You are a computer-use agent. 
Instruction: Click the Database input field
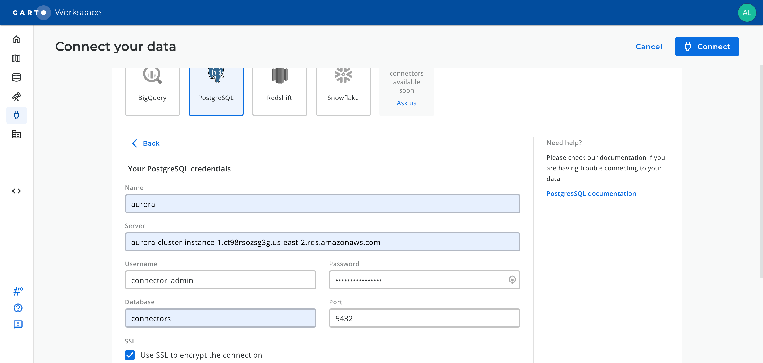tap(220, 318)
